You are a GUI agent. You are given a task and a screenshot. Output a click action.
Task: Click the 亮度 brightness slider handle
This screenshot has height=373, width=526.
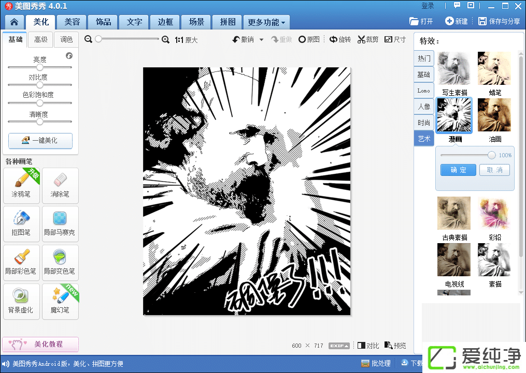click(39, 67)
